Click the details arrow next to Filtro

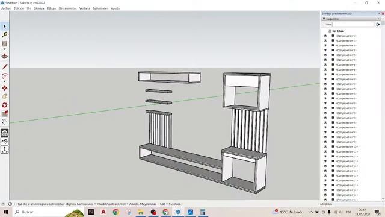378,24
